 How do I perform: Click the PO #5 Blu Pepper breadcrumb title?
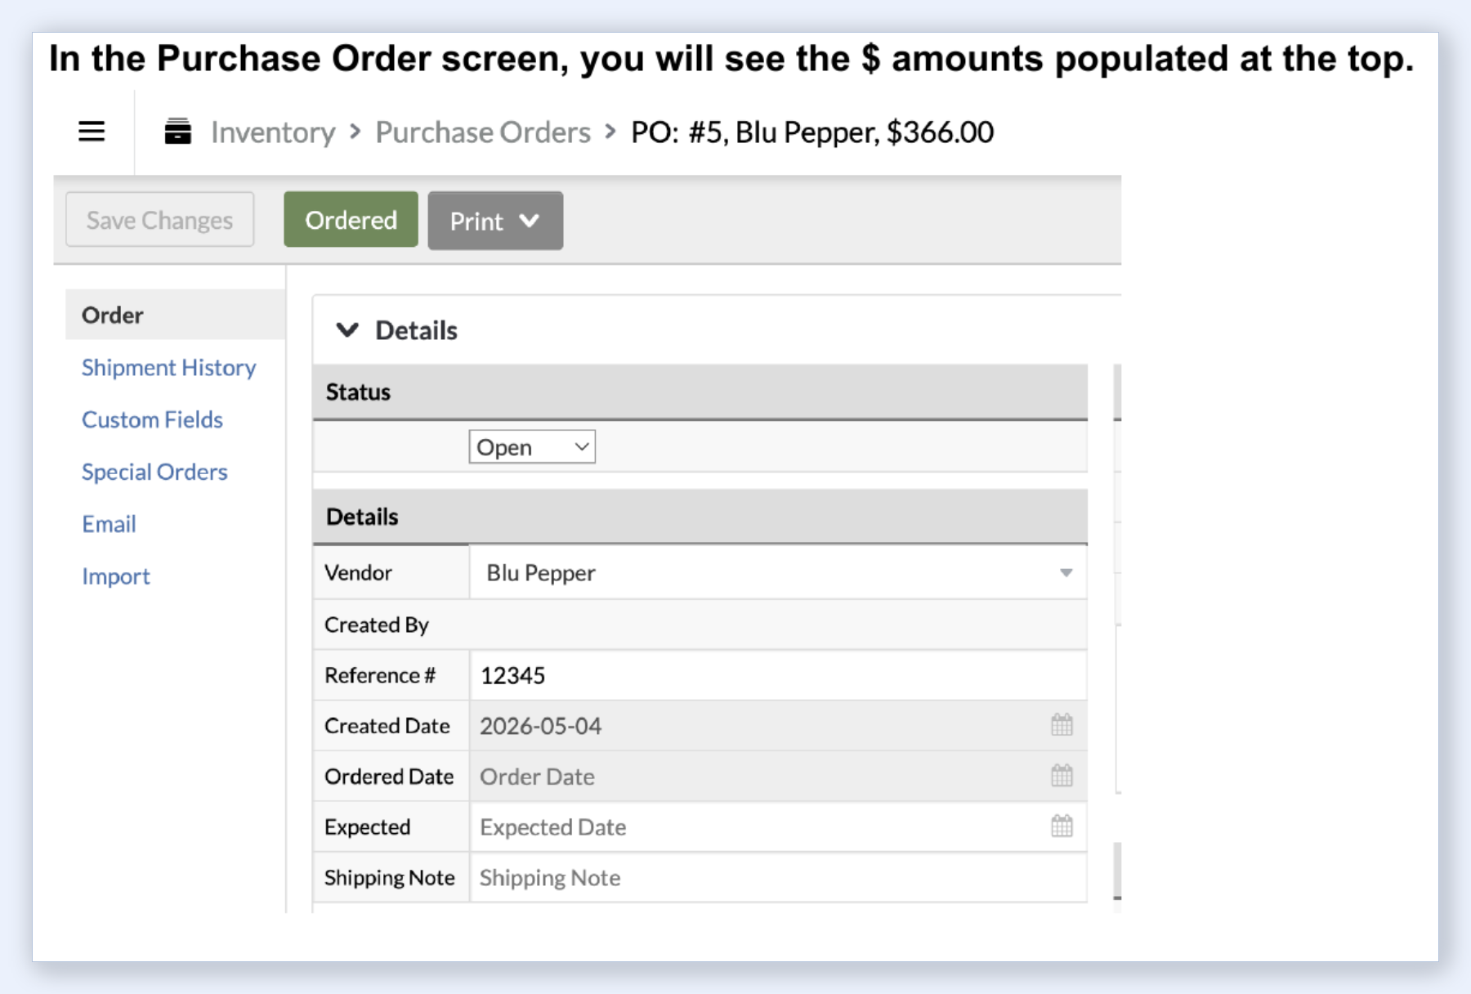click(812, 132)
